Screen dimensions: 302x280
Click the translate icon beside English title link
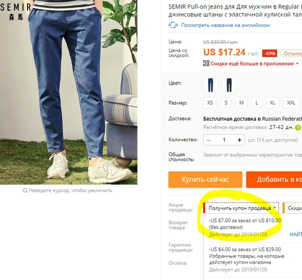173,25
